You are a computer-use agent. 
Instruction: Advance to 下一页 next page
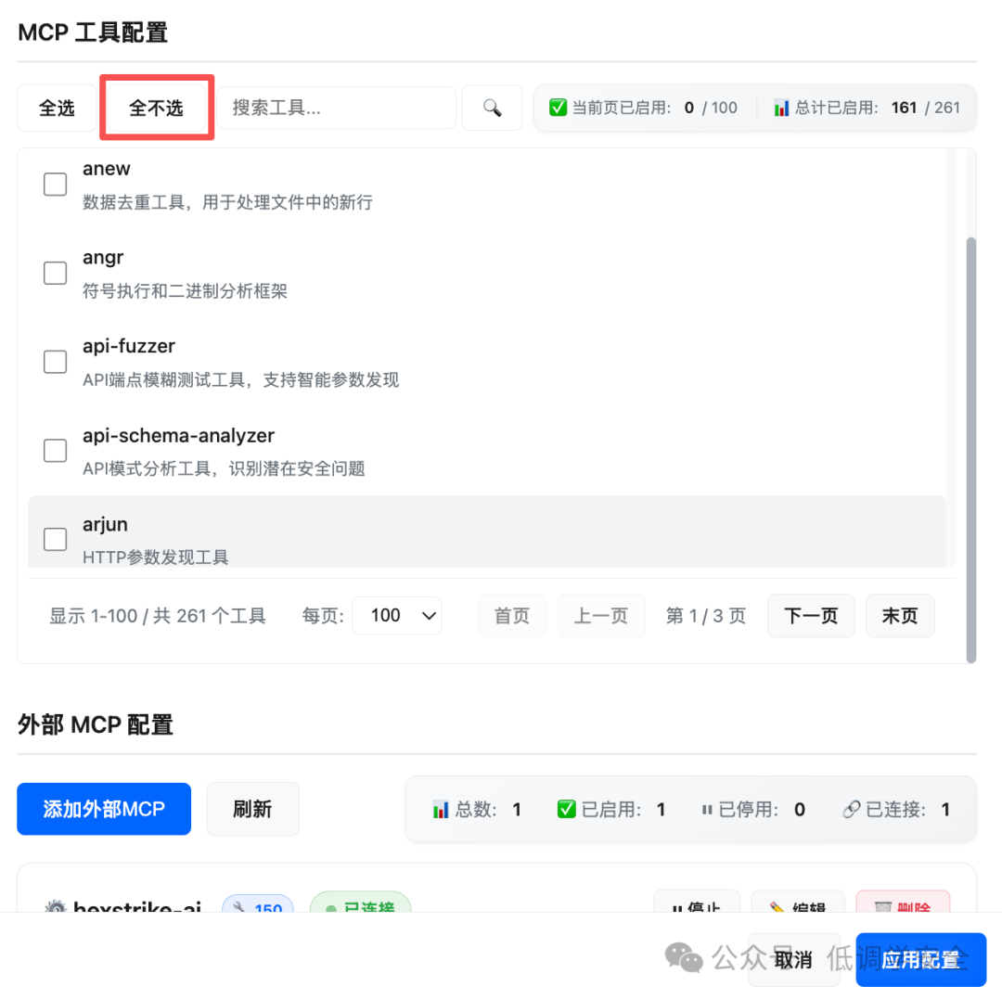coord(811,616)
